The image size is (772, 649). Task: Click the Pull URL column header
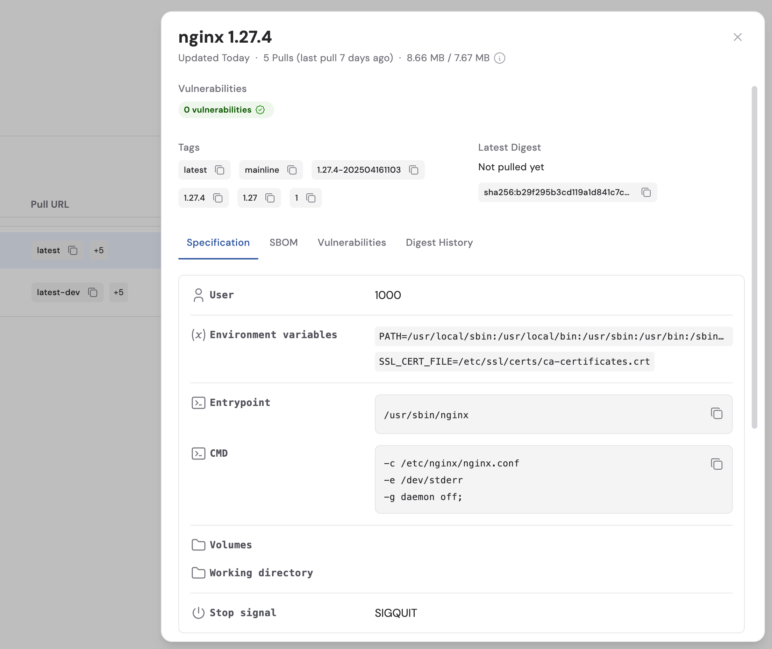50,205
